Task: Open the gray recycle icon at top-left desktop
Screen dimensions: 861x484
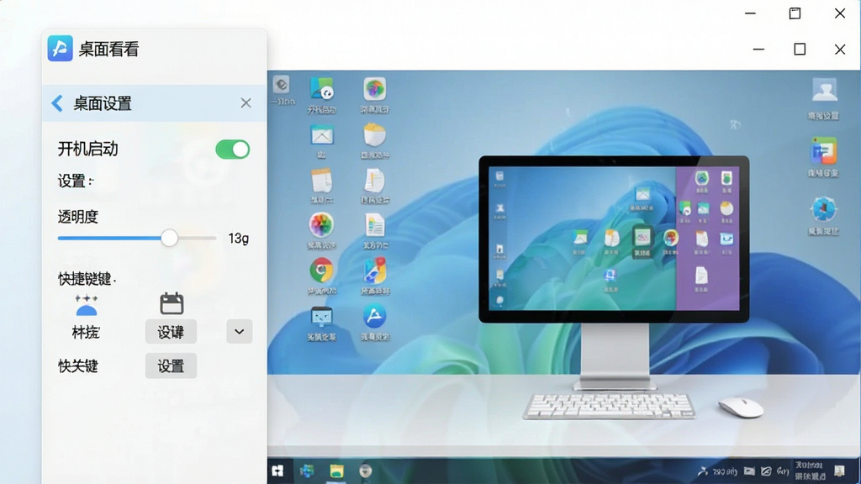Action: click(281, 85)
